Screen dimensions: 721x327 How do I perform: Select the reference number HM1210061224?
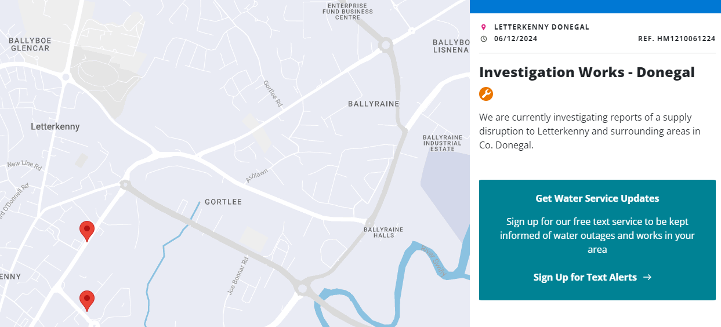(x=676, y=39)
